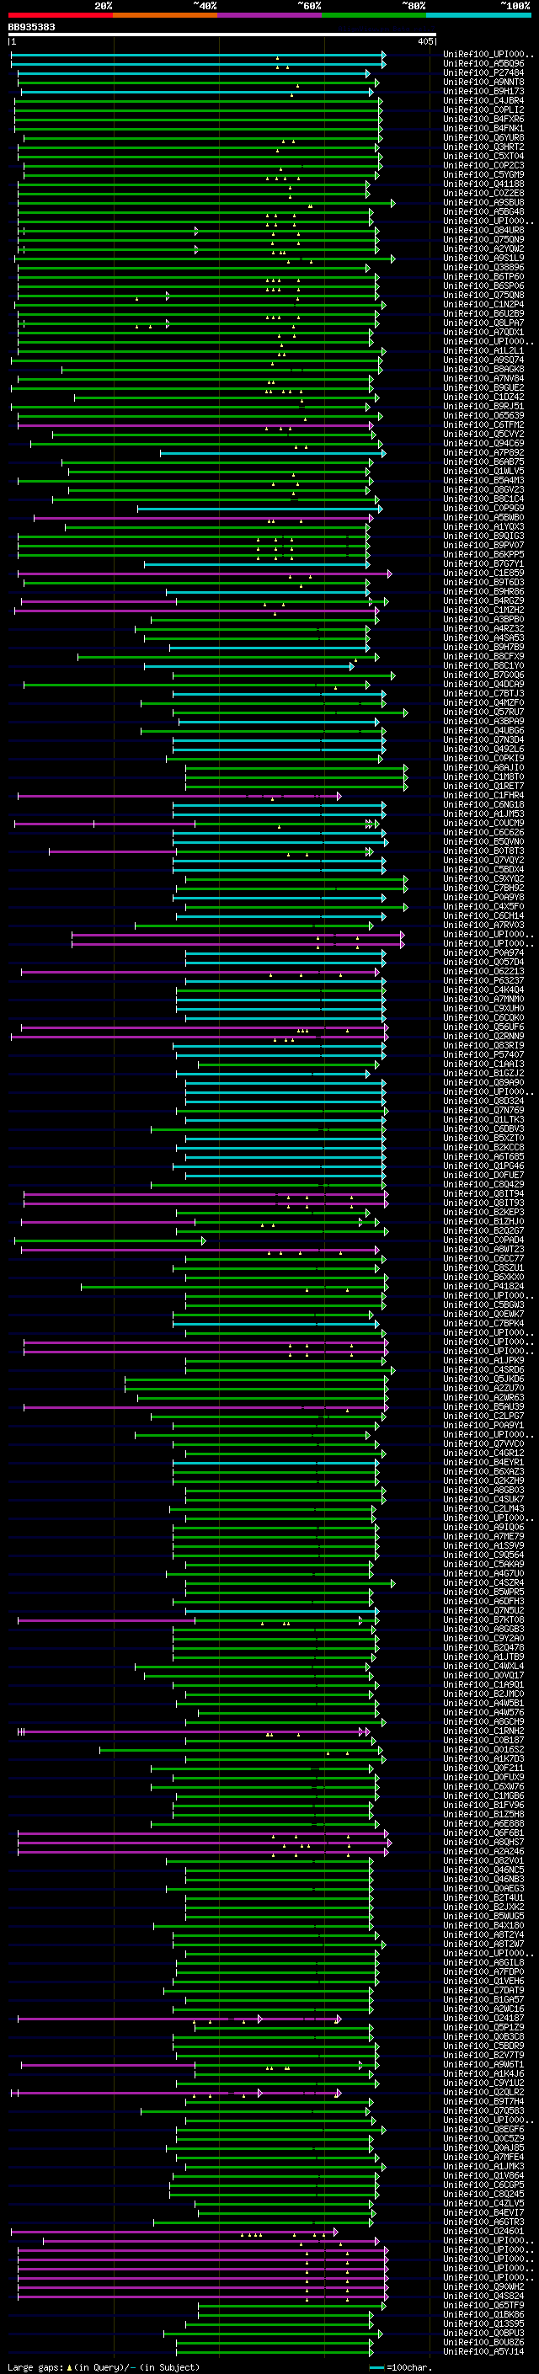
Task: Select the BB935383 query label
Action: [31, 27]
